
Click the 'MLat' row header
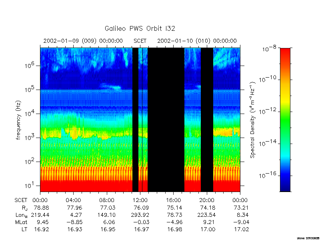click(21, 222)
